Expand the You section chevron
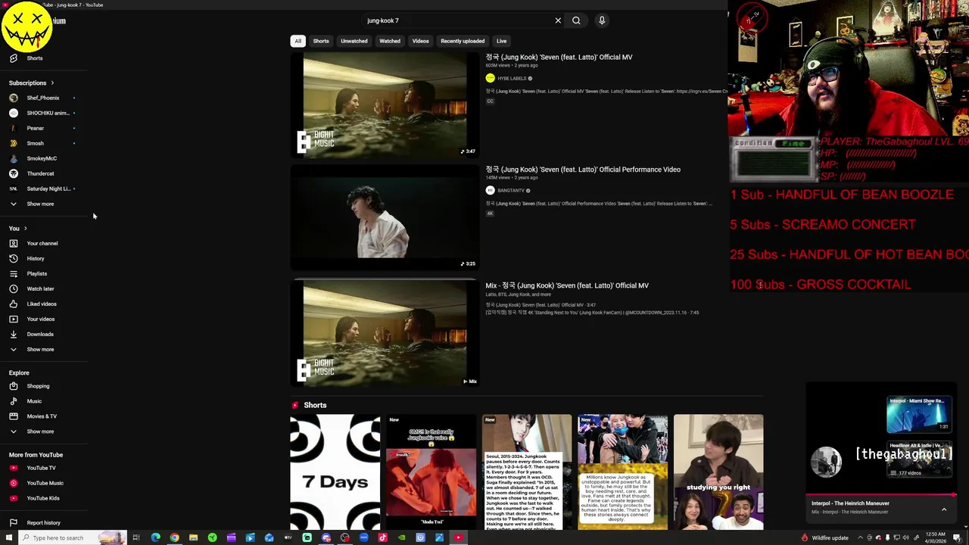This screenshot has width=969, height=545. [25, 228]
